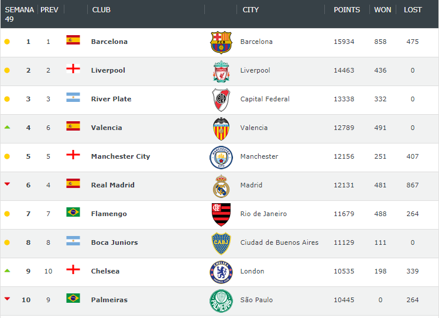Open the Real Madrid club name link
The image size is (439, 318).
[x=112, y=185]
